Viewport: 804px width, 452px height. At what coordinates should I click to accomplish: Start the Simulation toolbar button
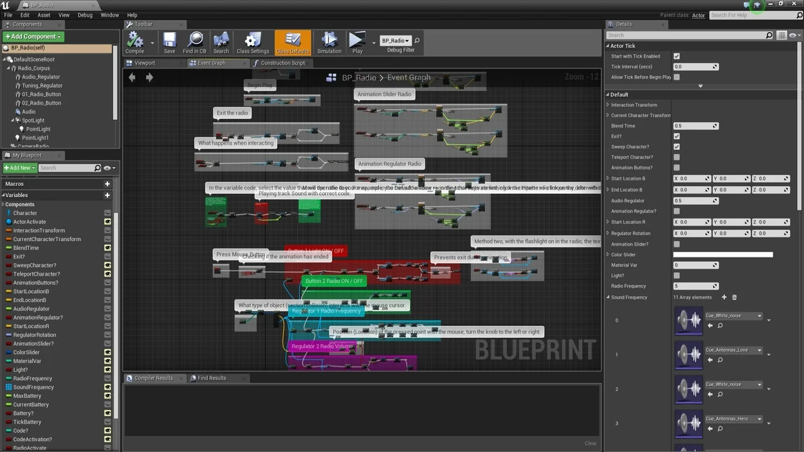coord(329,43)
